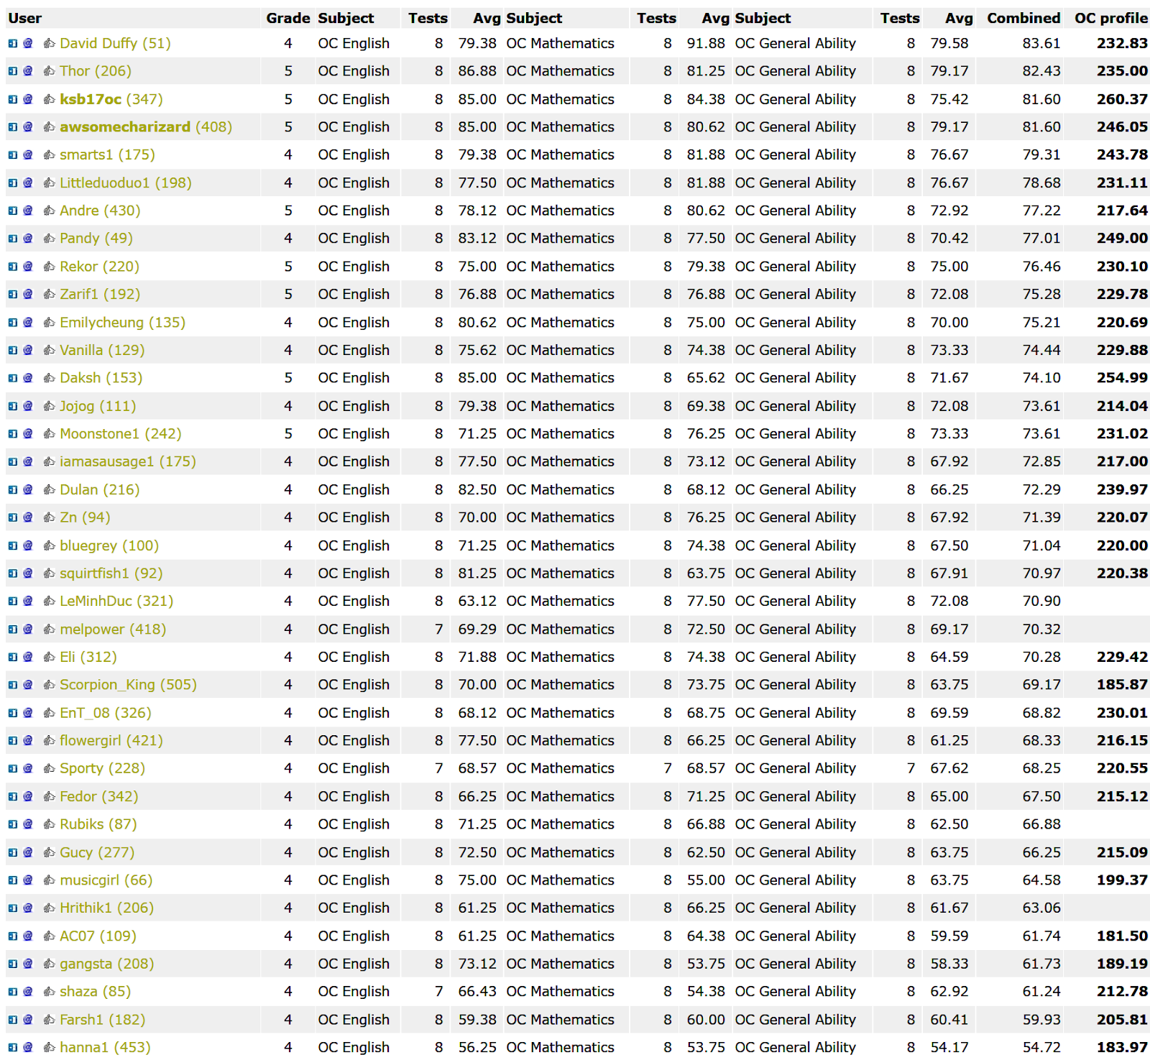The height and width of the screenshot is (1060, 1150).
Task: Open the David Duffy (51) user link
Action: (x=115, y=43)
